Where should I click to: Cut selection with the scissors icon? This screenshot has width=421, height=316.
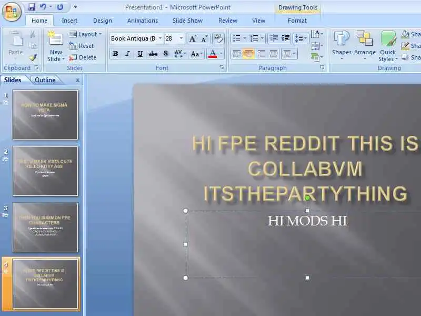(33, 34)
